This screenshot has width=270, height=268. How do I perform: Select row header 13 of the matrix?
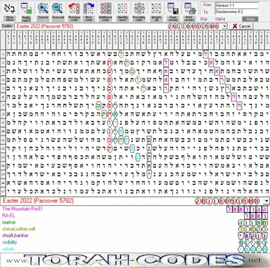[3, 157]
